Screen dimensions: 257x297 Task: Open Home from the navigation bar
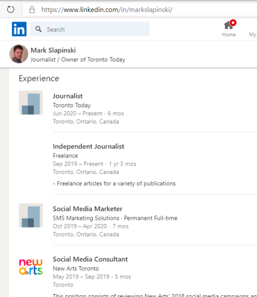point(229,29)
